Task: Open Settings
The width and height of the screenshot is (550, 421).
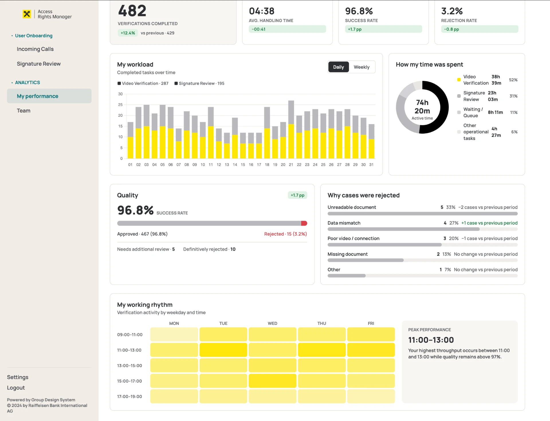Action: pyautogui.click(x=18, y=377)
